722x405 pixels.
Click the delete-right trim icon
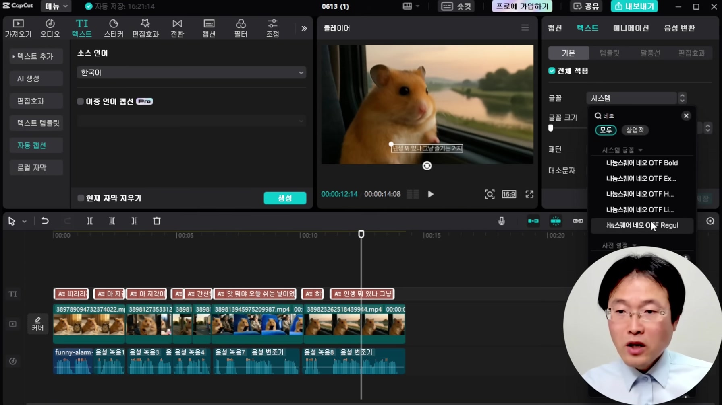tap(134, 221)
